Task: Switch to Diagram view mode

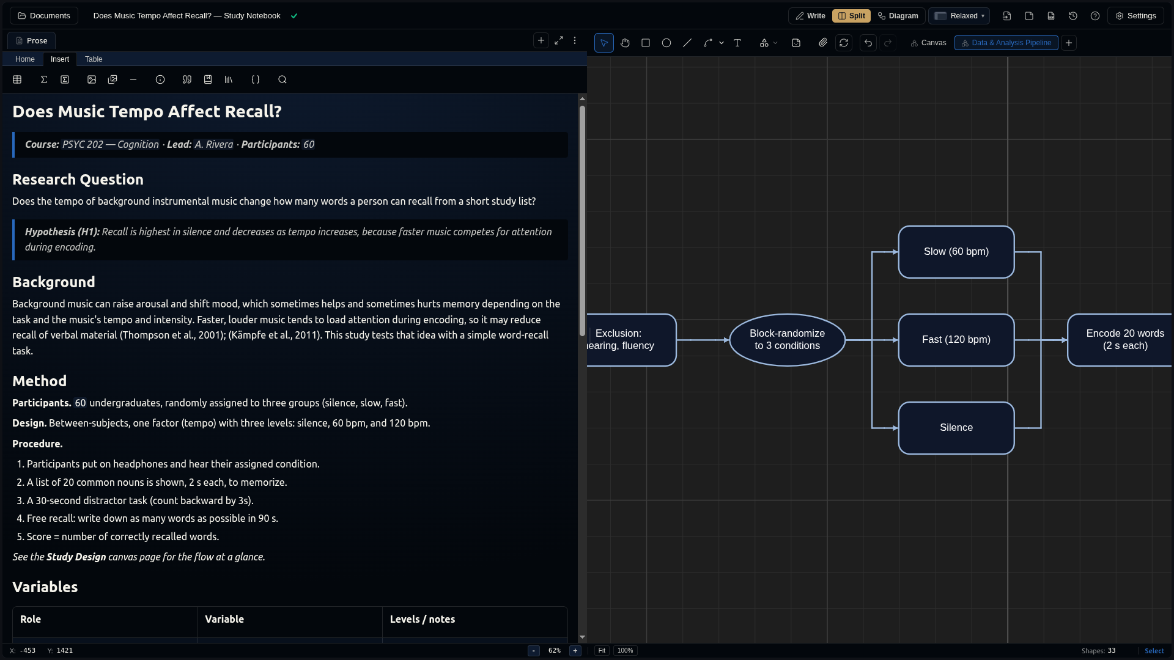Action: [898, 16]
